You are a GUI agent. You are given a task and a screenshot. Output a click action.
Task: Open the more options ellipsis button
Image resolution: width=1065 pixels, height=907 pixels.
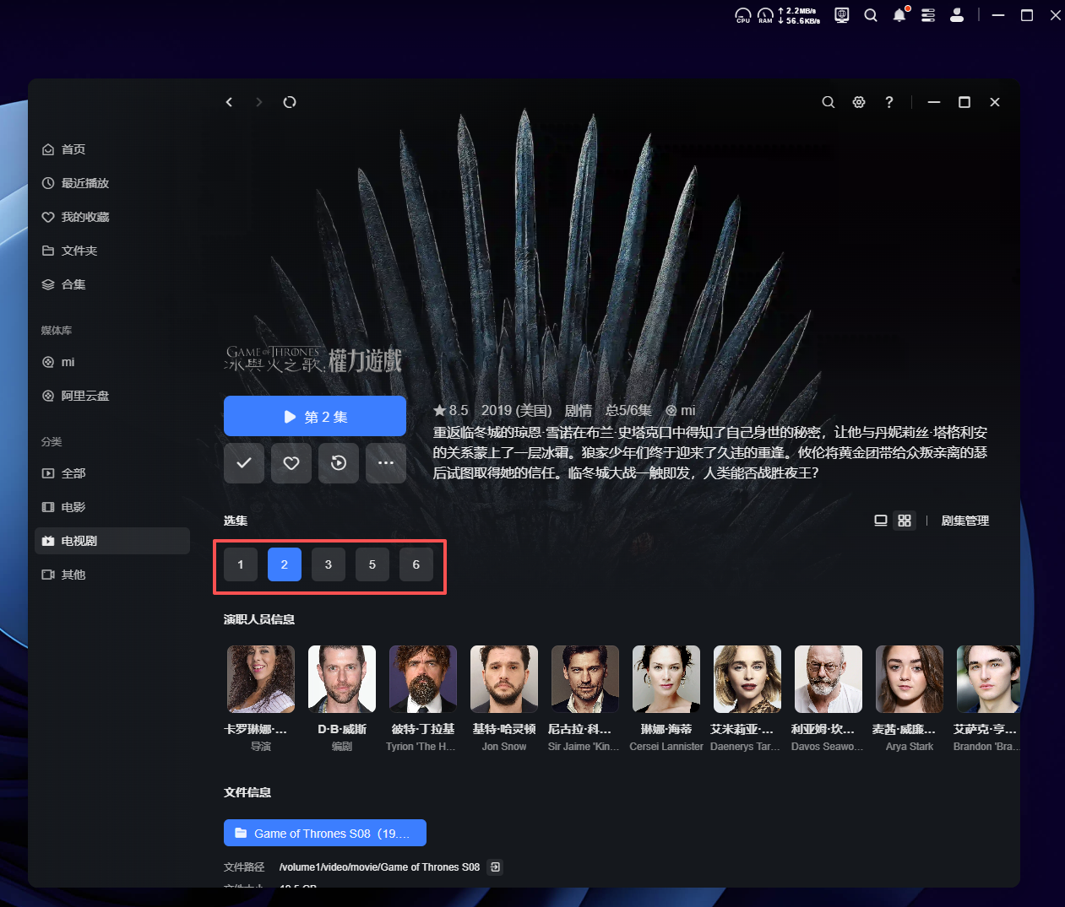point(386,463)
